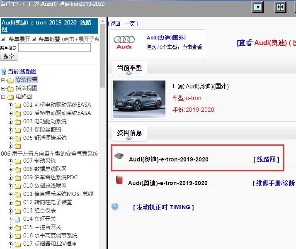Click open folder icon of 电路图
The width and height of the screenshot is (296, 249).
11,97
